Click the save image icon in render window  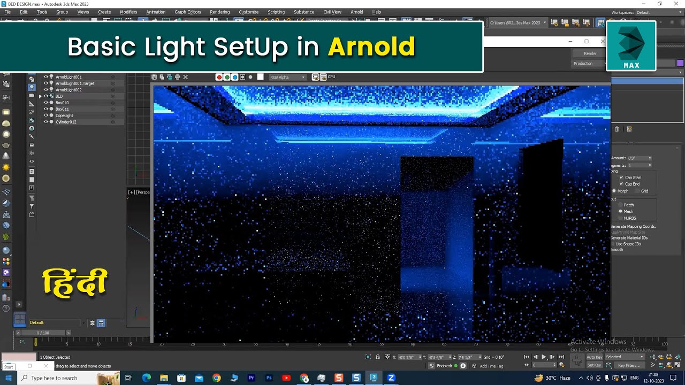[154, 77]
